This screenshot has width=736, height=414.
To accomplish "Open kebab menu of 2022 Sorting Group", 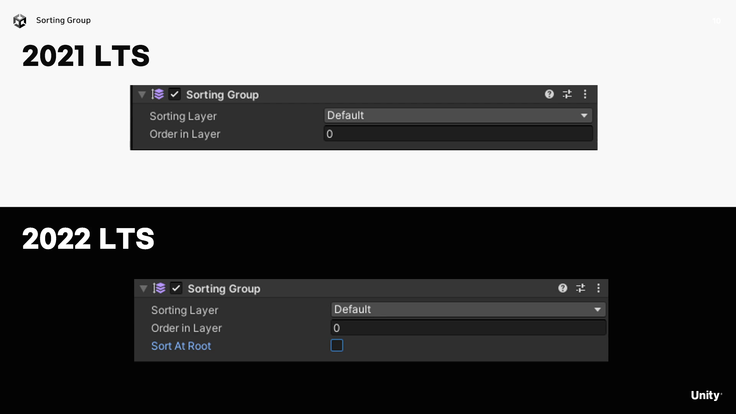I will click(x=598, y=288).
